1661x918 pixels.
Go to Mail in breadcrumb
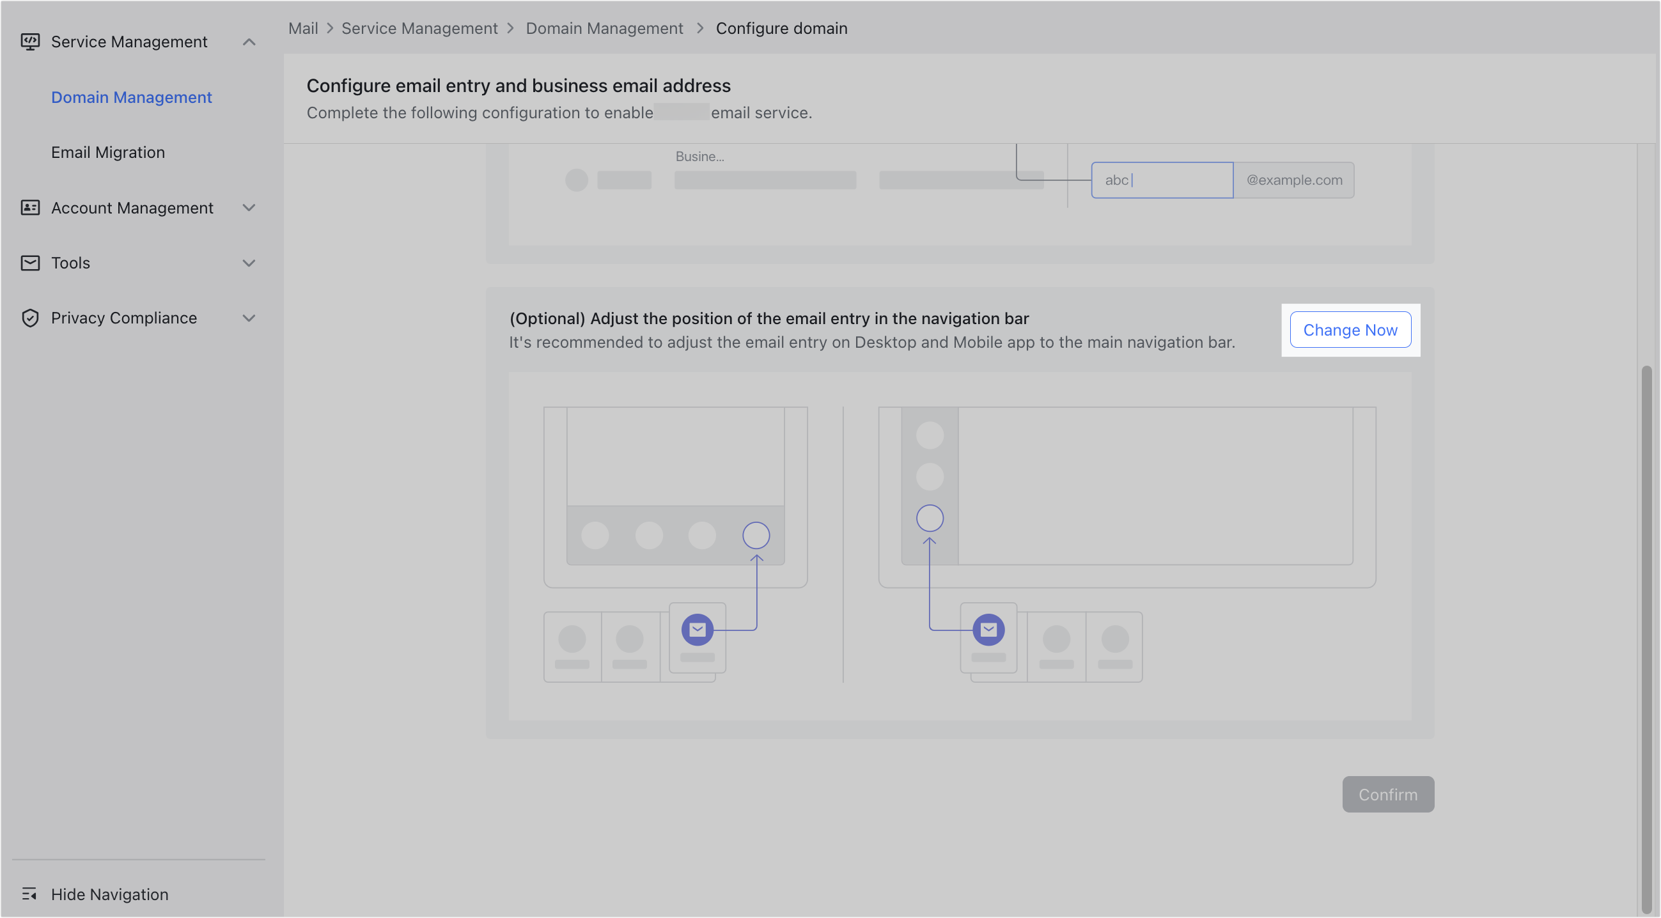(303, 28)
